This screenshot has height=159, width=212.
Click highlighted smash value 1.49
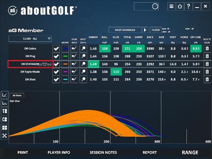[x=94, y=64]
